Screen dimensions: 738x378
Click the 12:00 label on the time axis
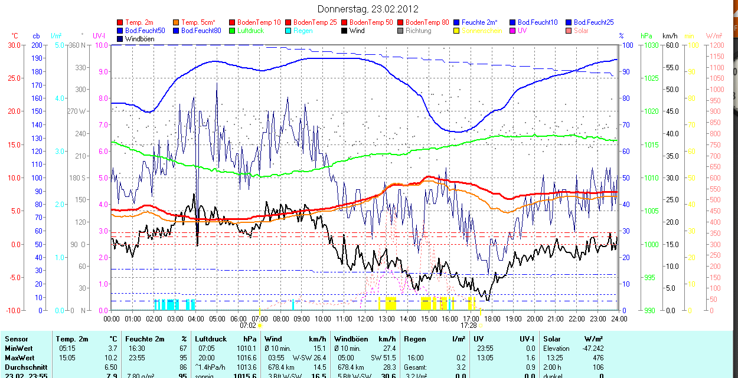pyautogui.click(x=365, y=318)
